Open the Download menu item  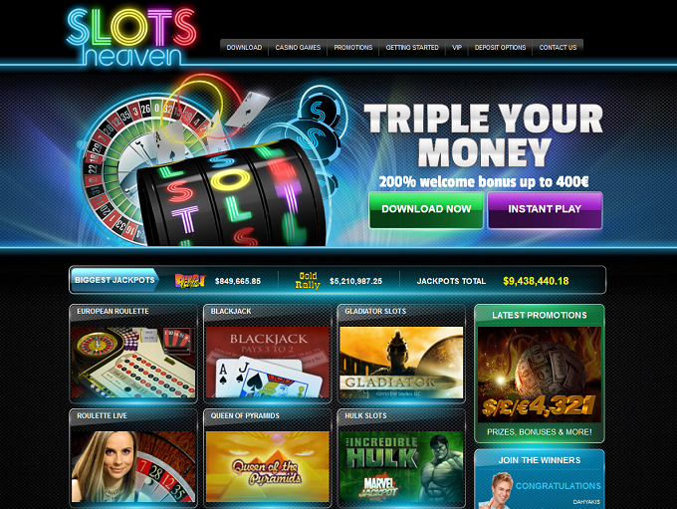tap(244, 48)
